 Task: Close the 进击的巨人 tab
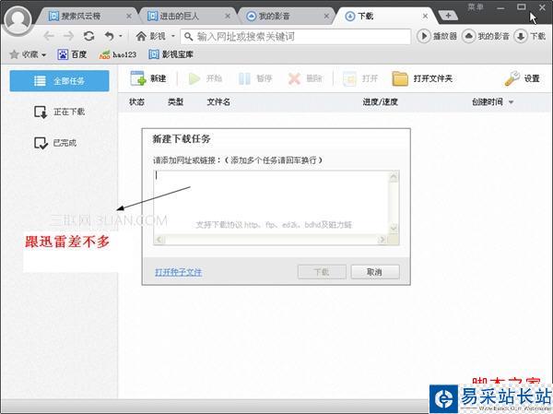tap(228, 17)
